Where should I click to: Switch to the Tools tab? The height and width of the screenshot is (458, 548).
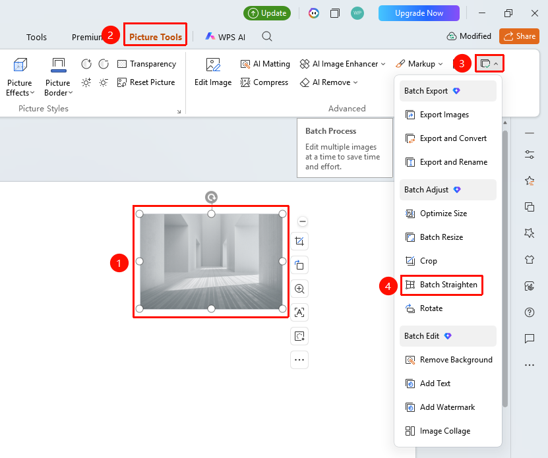[36, 37]
